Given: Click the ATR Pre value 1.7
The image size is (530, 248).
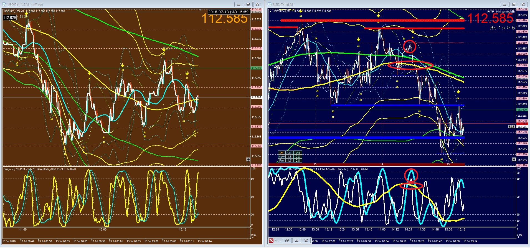Looking at the screenshot, I should pos(289,161).
